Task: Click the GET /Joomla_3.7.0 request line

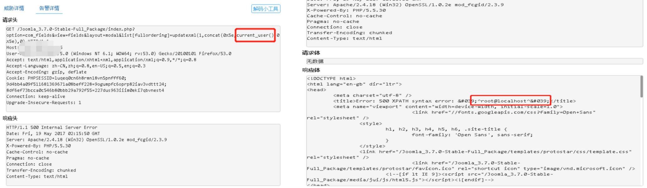Action: 70,29
